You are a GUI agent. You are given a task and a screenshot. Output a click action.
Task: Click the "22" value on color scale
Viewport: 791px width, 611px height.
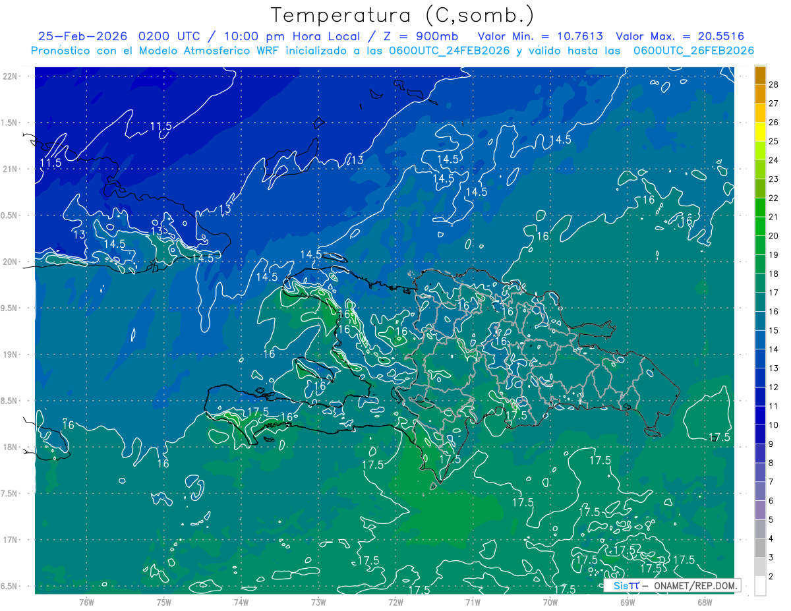774,198
